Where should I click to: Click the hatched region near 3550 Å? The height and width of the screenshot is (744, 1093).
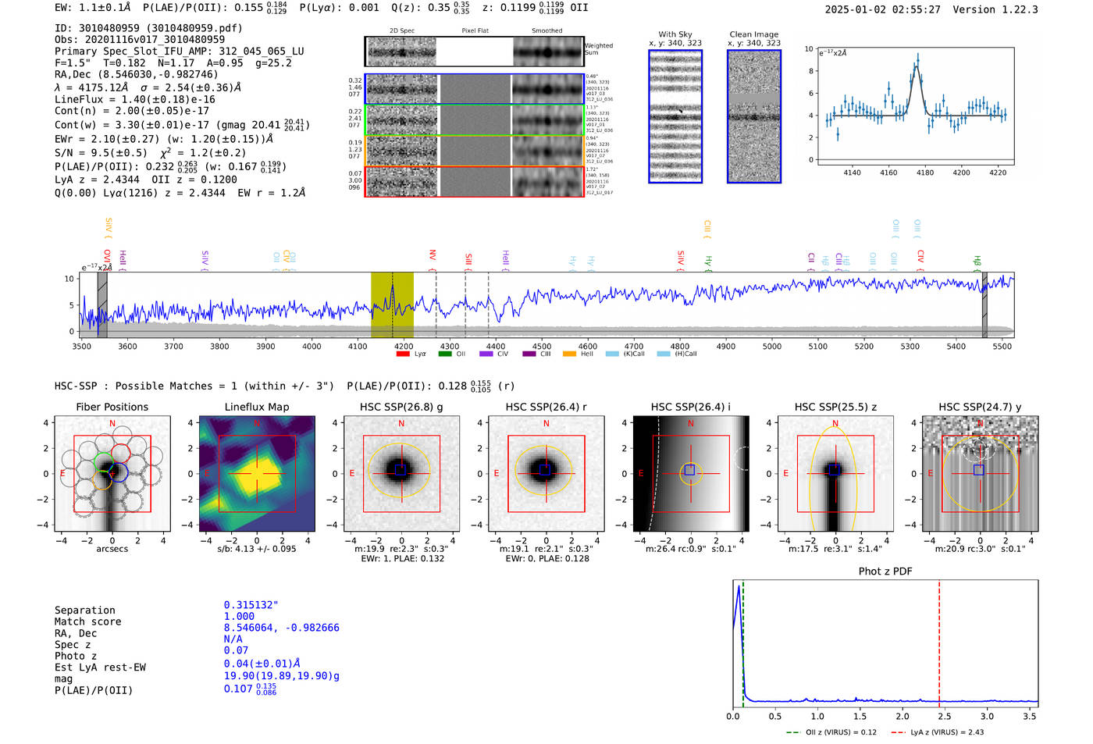[x=102, y=305]
